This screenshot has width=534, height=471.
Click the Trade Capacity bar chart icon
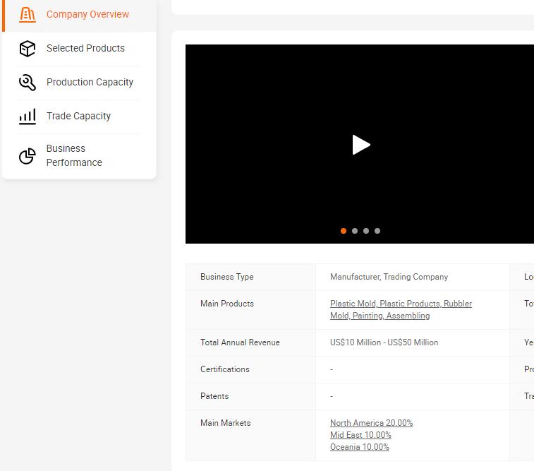[28, 117]
